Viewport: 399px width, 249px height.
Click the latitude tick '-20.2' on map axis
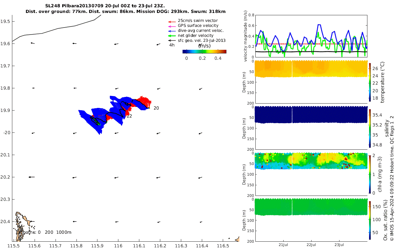(x=5, y=177)
